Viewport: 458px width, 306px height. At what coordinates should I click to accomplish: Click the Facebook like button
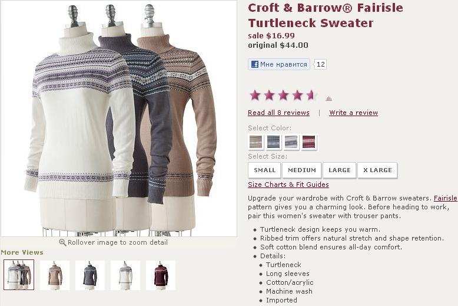[279, 64]
